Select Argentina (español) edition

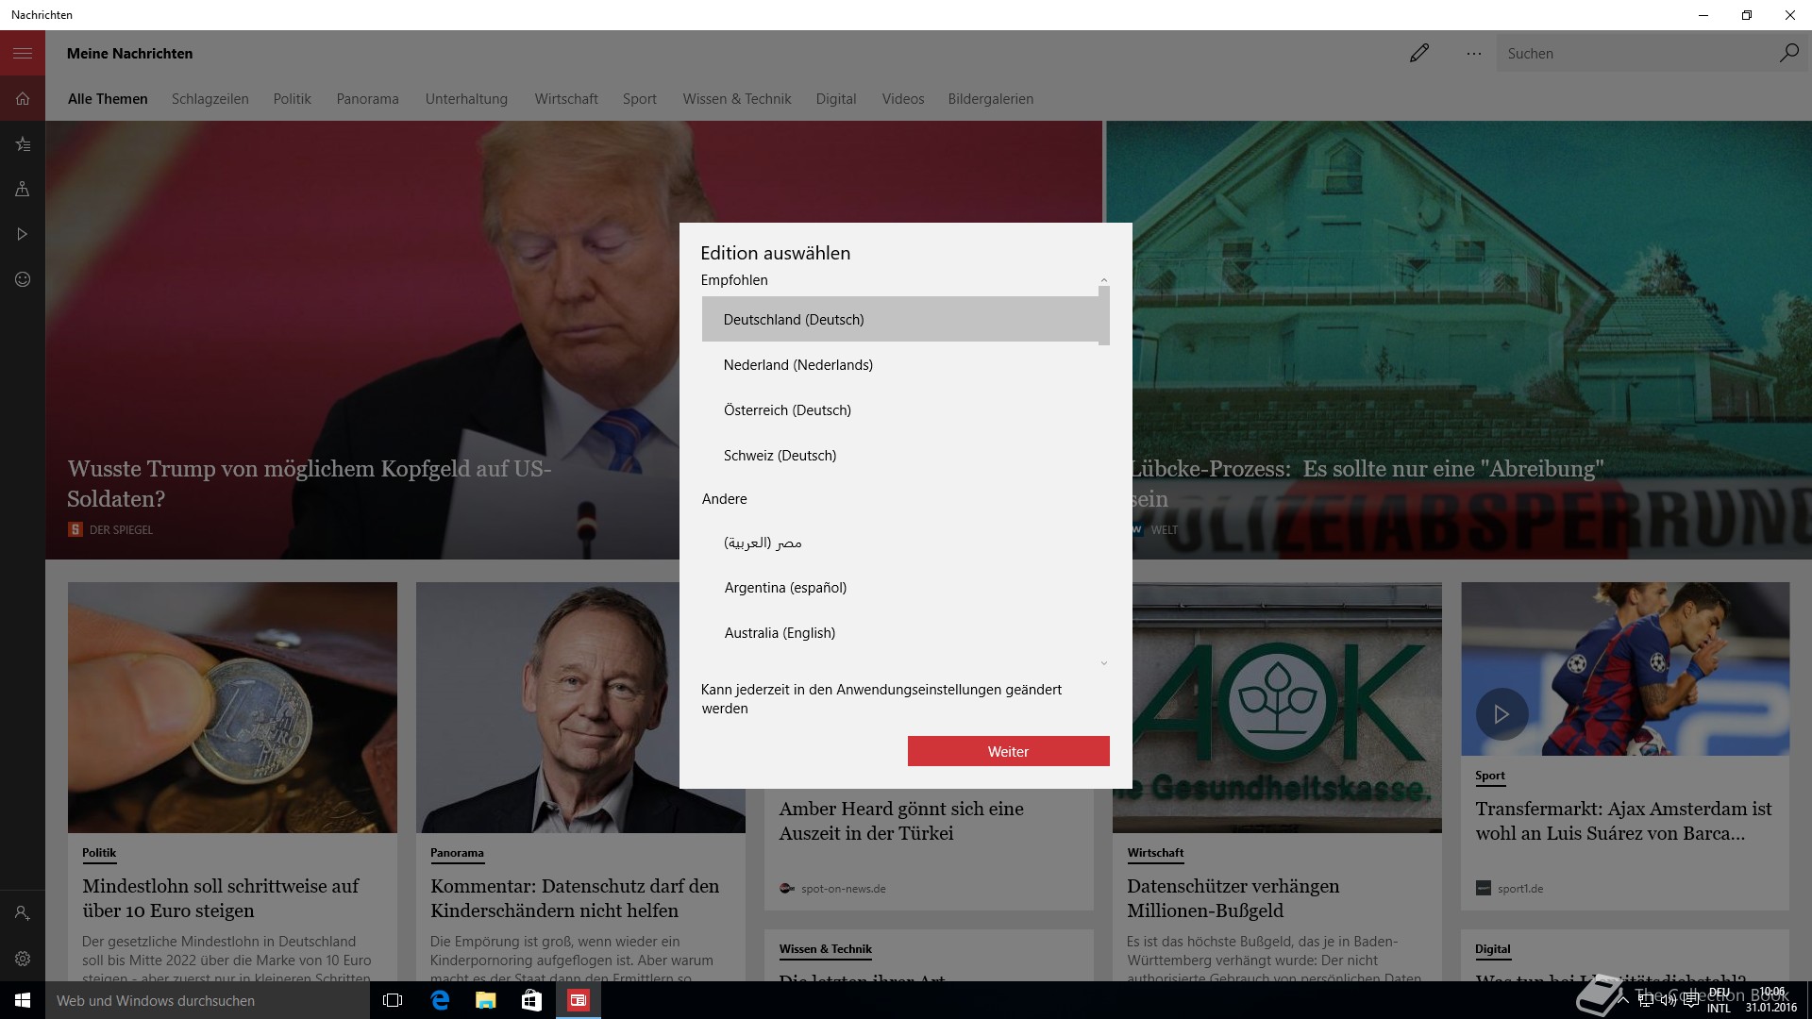pos(900,588)
